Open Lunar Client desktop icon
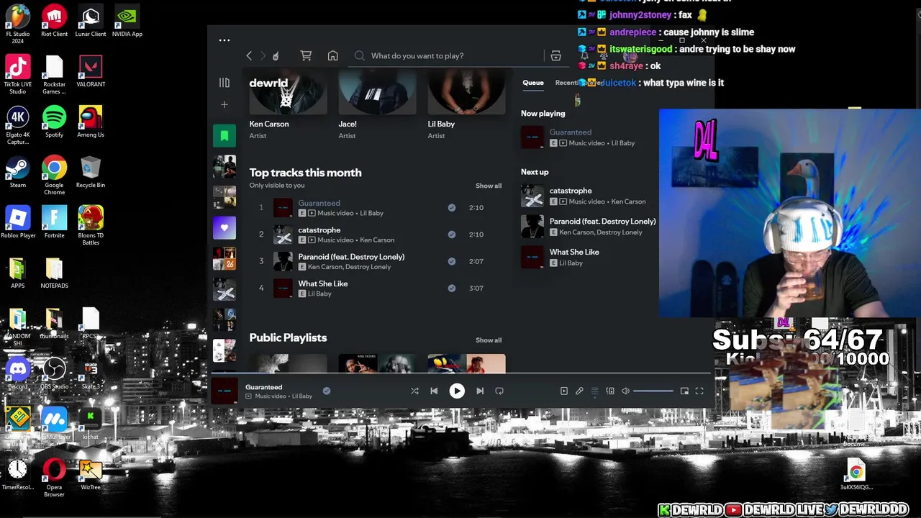Viewport: 921px width, 518px height. coord(91,22)
